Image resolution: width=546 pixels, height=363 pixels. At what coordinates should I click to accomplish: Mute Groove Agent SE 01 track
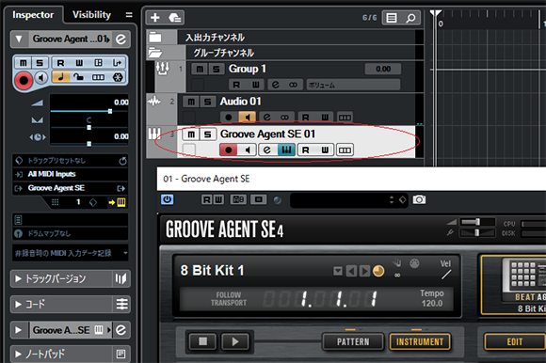[x=191, y=134]
